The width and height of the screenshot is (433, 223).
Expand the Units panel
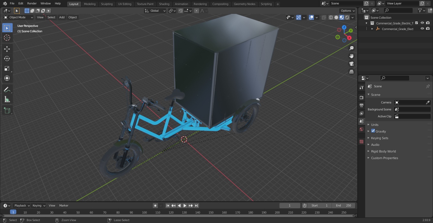375,125
